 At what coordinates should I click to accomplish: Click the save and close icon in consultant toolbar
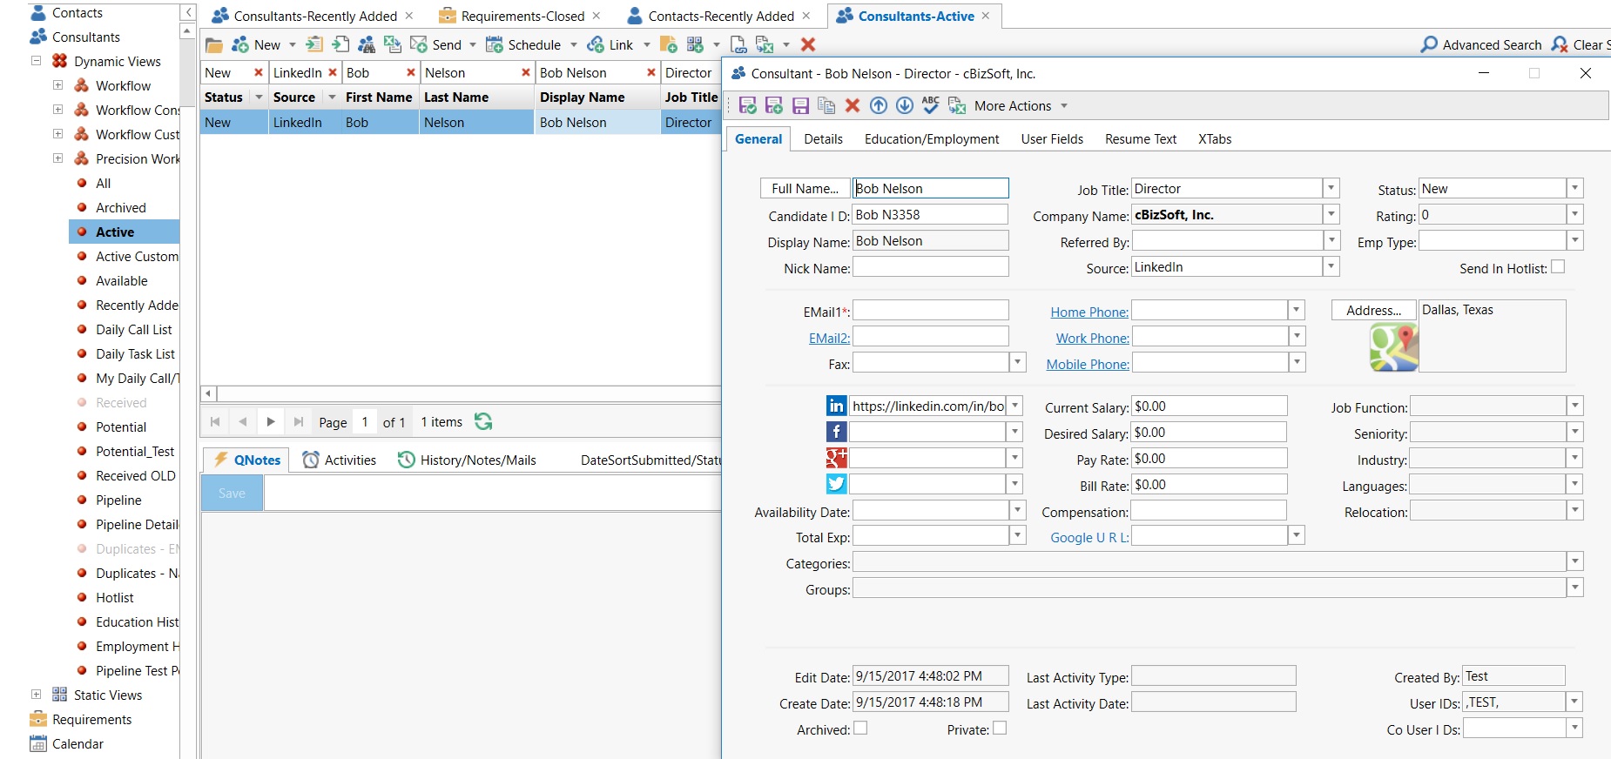click(747, 105)
